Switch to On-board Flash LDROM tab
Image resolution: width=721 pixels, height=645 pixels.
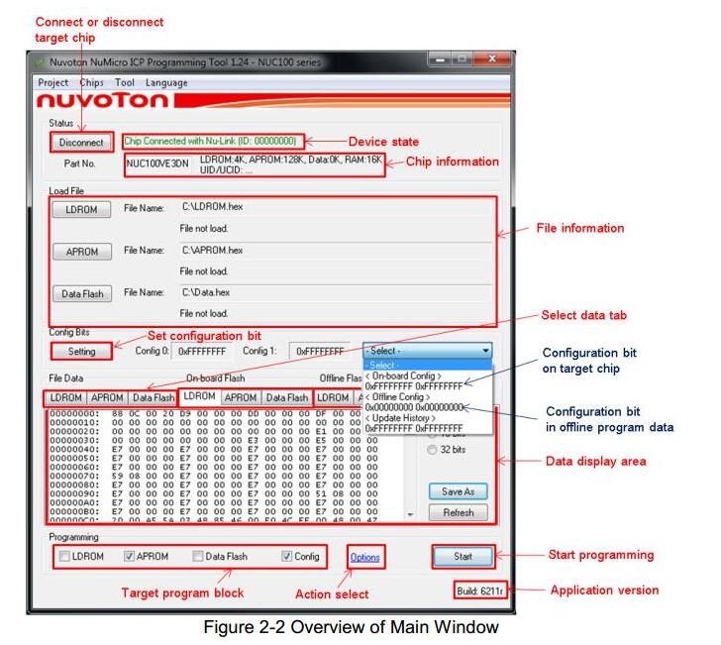pyautogui.click(x=200, y=396)
